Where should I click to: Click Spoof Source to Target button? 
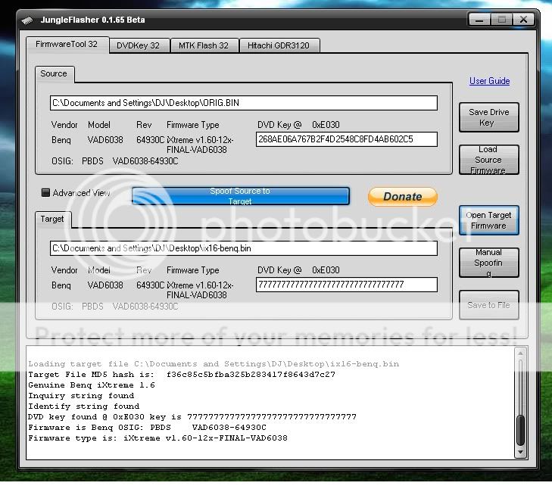tap(240, 196)
